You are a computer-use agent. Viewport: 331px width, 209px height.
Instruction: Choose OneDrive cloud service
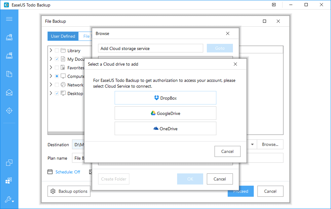[x=165, y=128]
